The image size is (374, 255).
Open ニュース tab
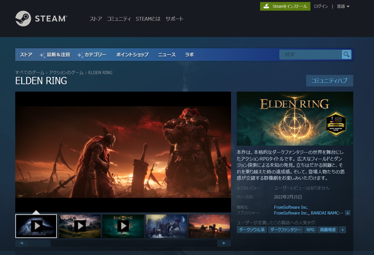[x=167, y=55]
